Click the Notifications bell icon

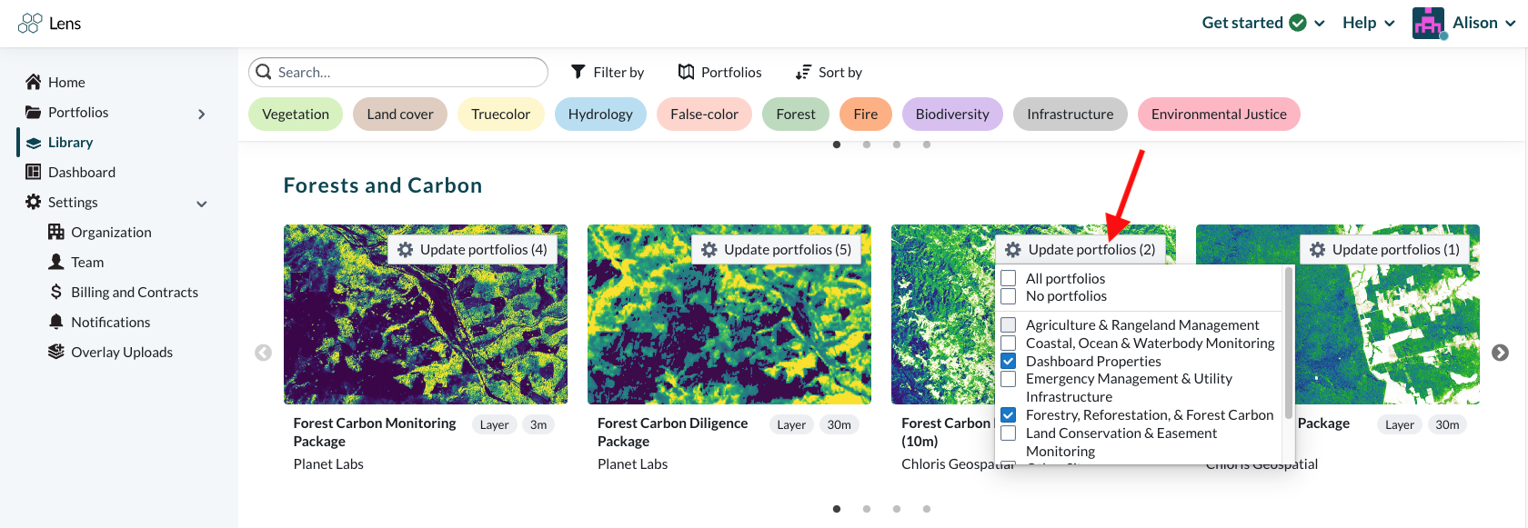[56, 322]
